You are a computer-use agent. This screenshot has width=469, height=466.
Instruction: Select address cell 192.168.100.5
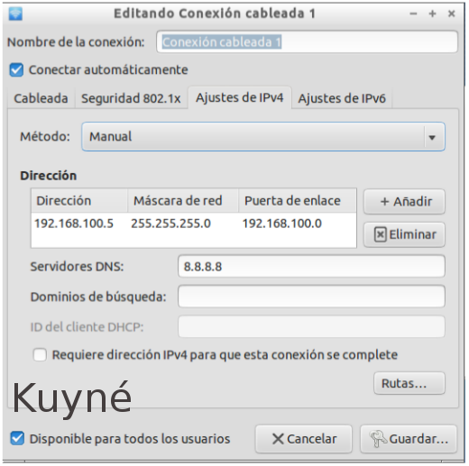74,224
